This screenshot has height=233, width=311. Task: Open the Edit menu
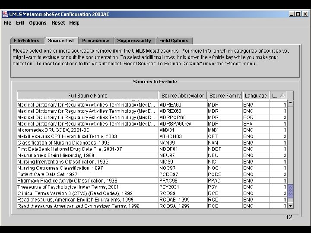click(x=20, y=23)
